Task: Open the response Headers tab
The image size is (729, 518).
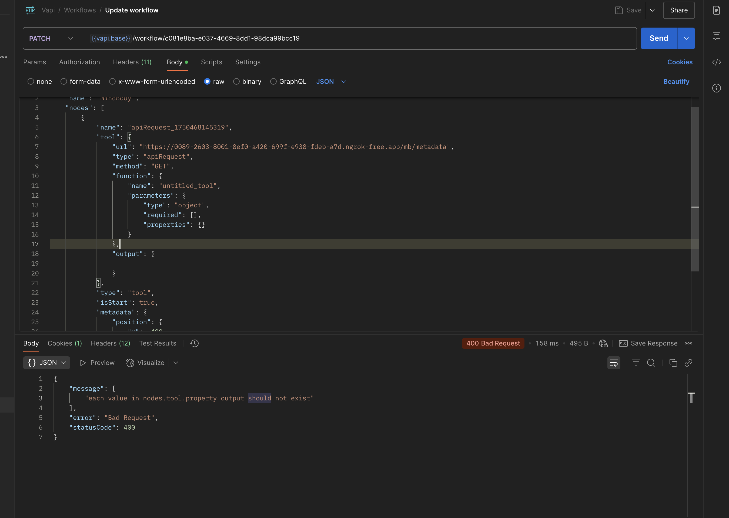Action: coord(110,343)
